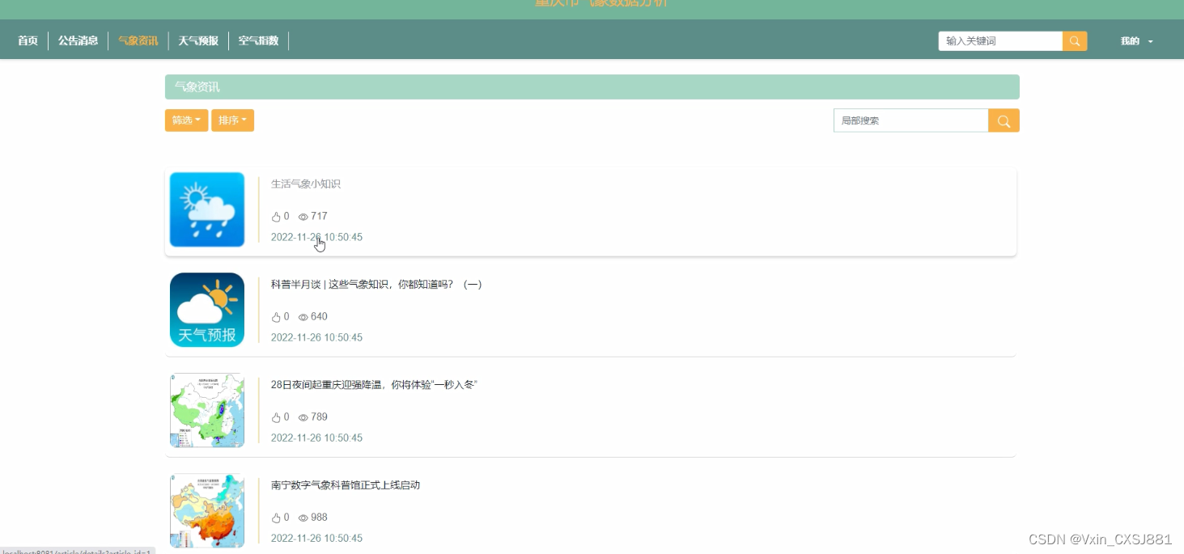Click thumbs-up icon on 南宁数字气象科普馆 article
Viewport: 1184px width, 554px height.
coord(276,518)
